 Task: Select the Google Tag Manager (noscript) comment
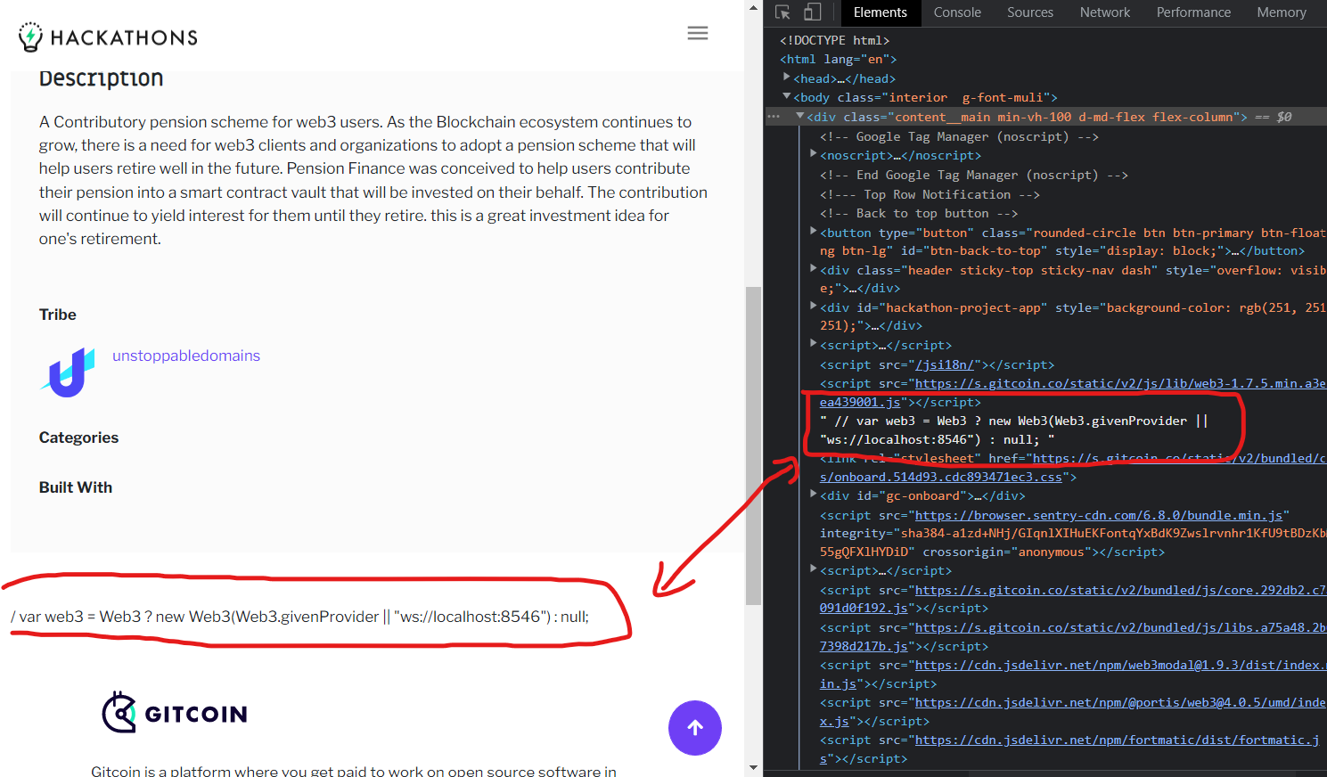pyautogui.click(x=959, y=136)
